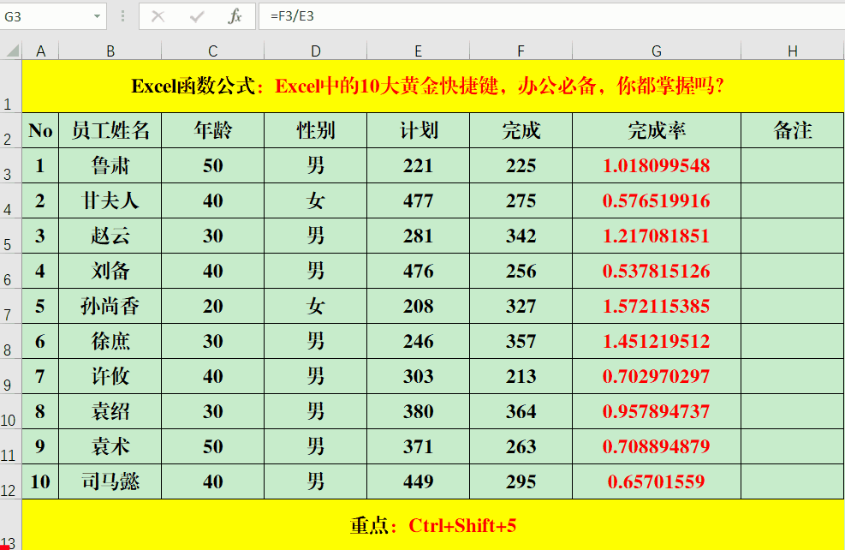Select column C header
The width and height of the screenshot is (845, 550).
click(213, 51)
